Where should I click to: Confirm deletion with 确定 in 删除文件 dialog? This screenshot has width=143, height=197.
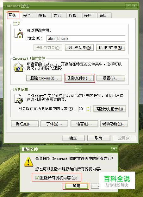[77, 186]
